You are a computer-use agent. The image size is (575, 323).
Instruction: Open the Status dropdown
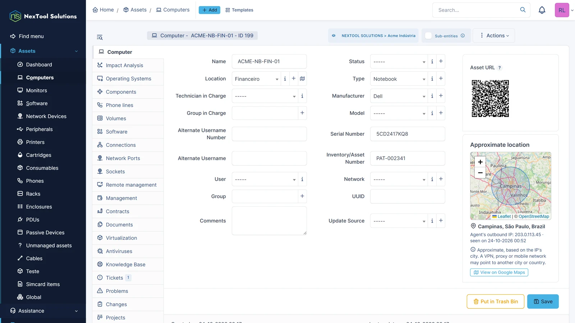pos(399,61)
